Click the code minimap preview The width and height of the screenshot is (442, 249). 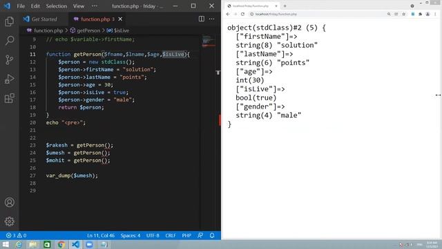pos(209,41)
